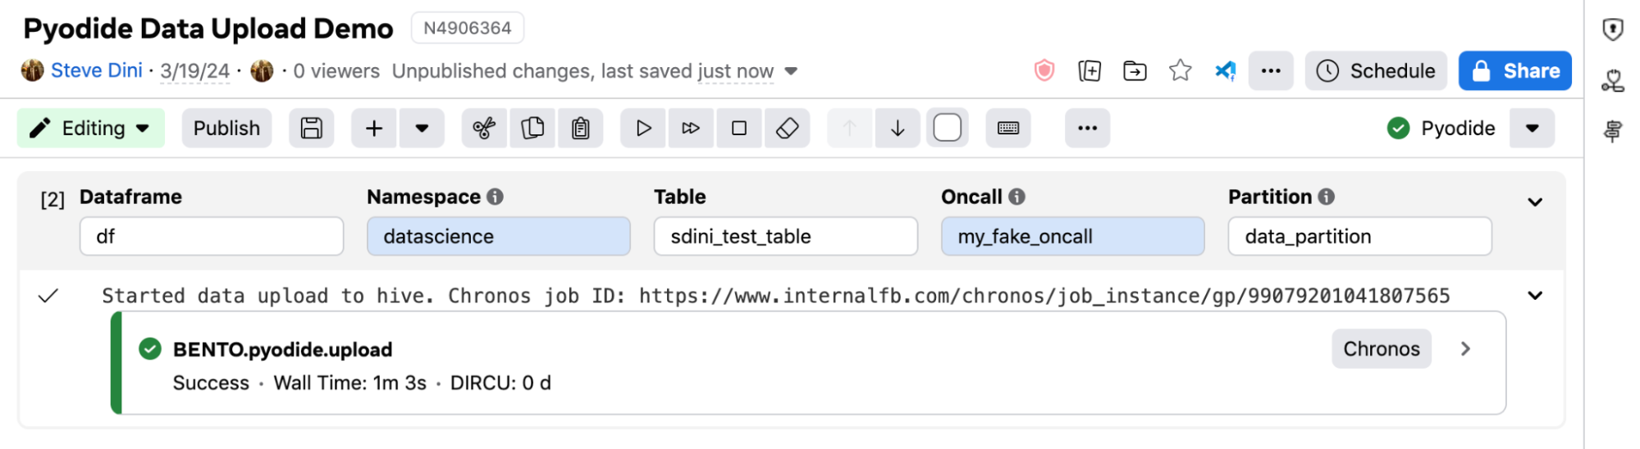Click the cut cell scissors icon
The width and height of the screenshot is (1640, 449).
tap(484, 129)
